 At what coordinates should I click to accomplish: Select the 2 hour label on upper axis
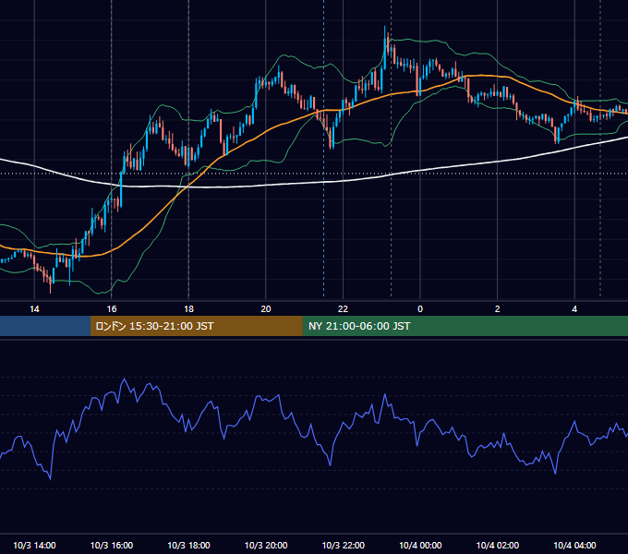tap(498, 309)
